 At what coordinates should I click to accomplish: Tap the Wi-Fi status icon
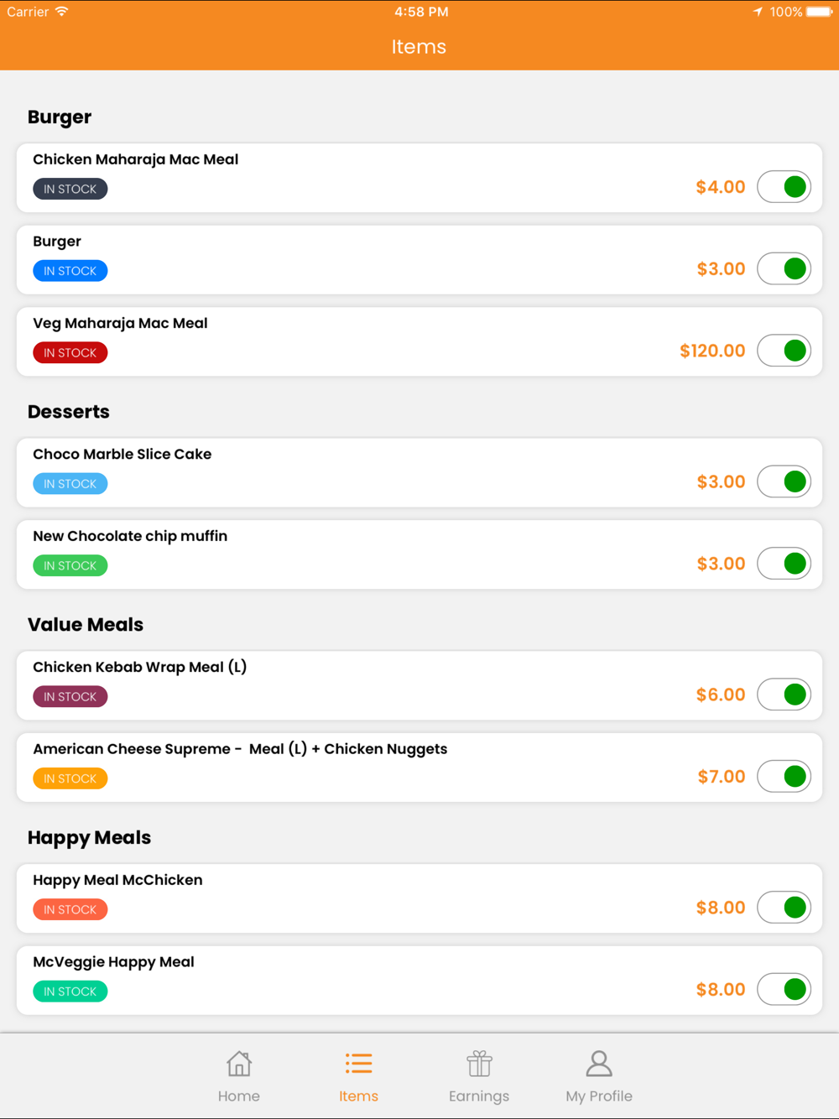tap(62, 12)
